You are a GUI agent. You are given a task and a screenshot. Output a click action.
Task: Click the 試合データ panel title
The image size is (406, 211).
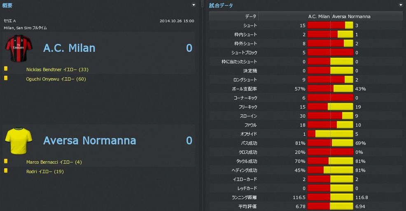tap(221, 5)
